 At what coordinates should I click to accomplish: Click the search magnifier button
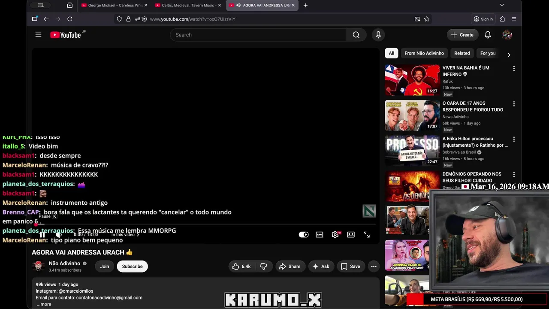[356, 35]
